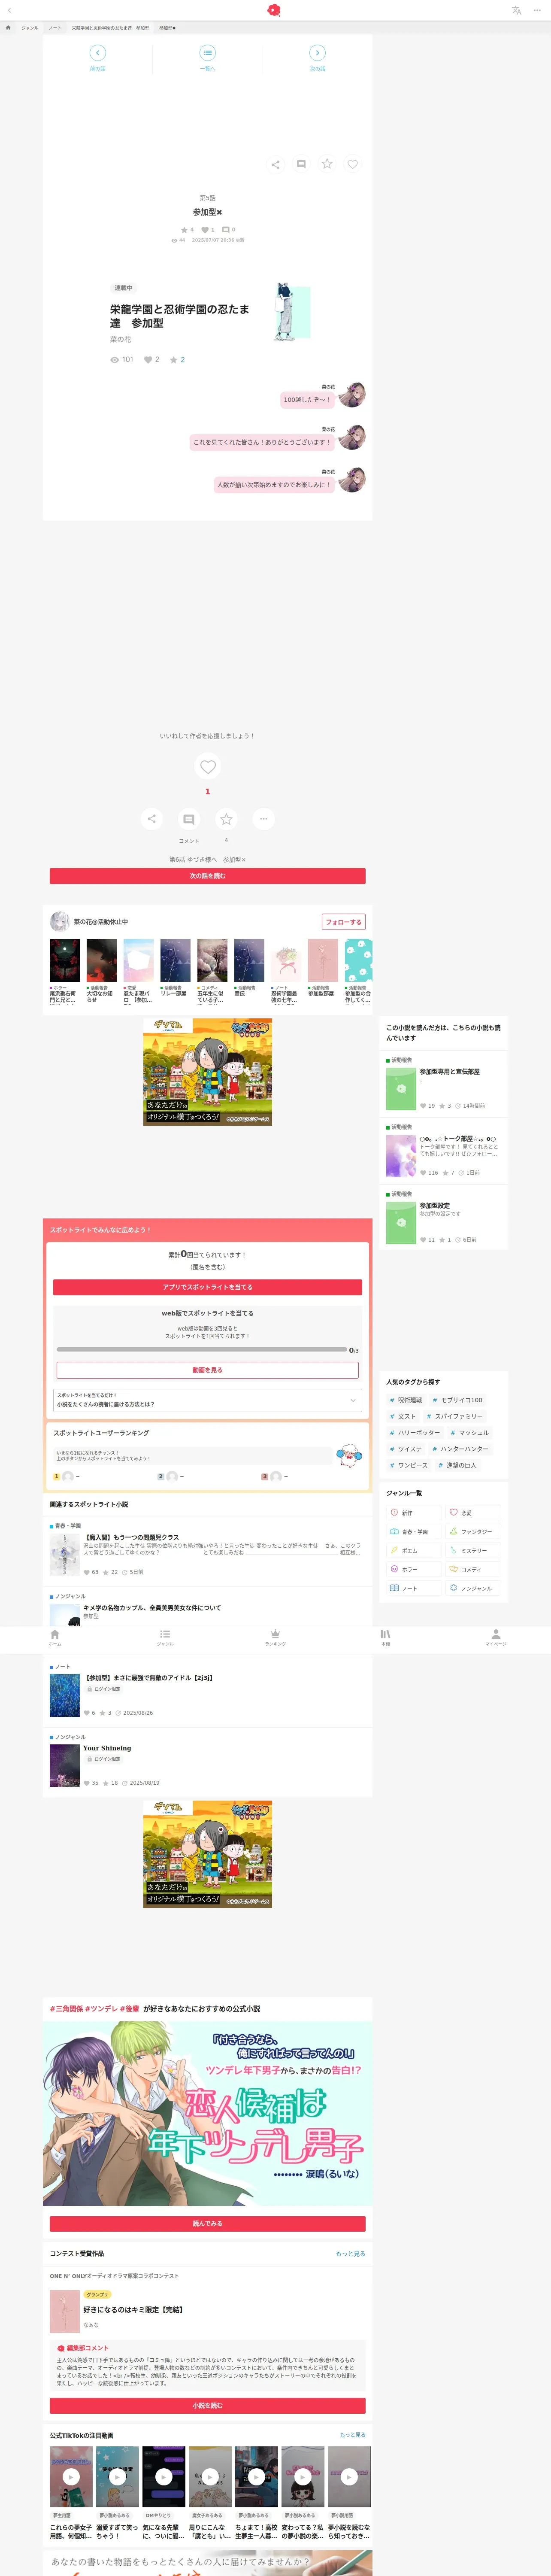Image resolution: width=551 pixels, height=2576 pixels.
Task: Select the ハンターハンター tag
Action: (460, 1449)
